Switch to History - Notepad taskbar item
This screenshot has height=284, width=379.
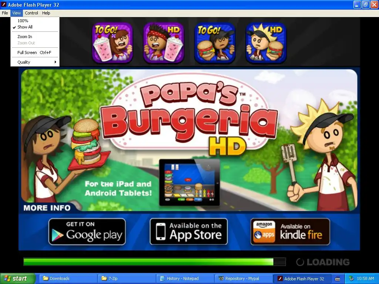click(x=185, y=278)
